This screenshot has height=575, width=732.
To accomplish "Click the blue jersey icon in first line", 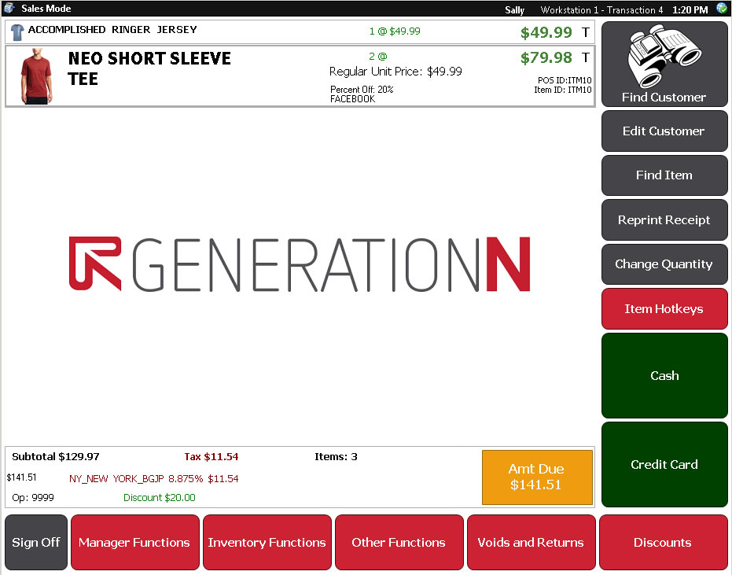I will (x=17, y=32).
